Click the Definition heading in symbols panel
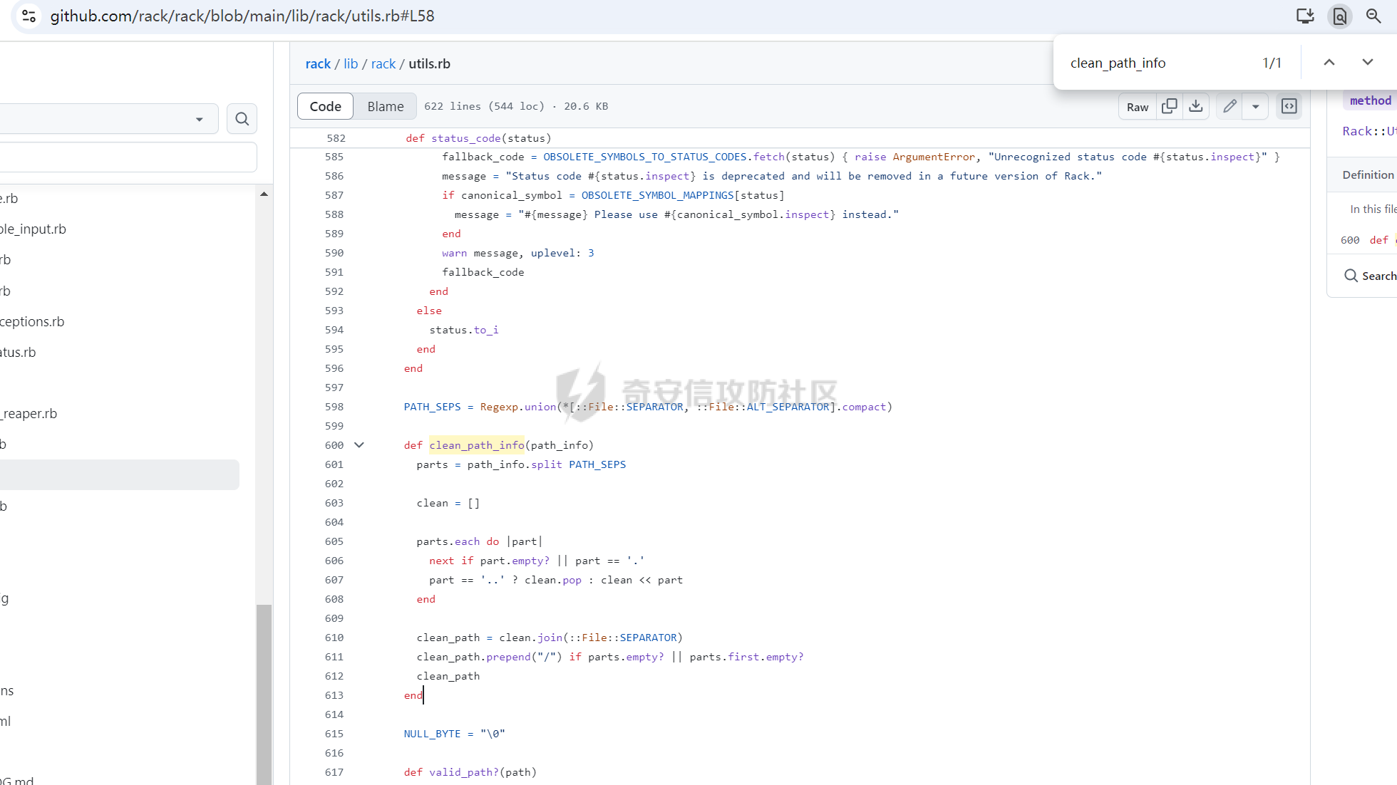1397x785 pixels. tap(1368, 175)
